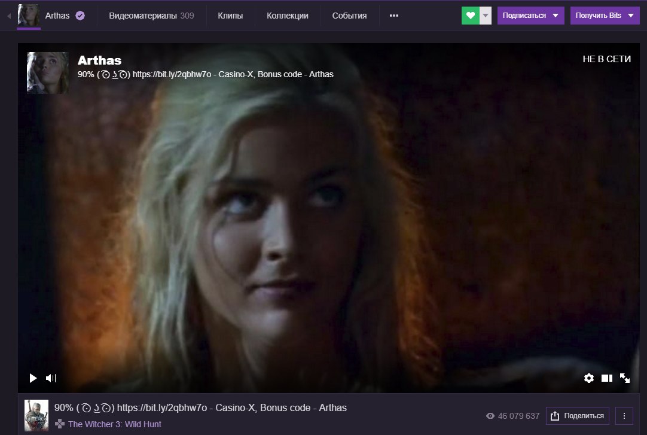Go to the События tab

coord(349,16)
